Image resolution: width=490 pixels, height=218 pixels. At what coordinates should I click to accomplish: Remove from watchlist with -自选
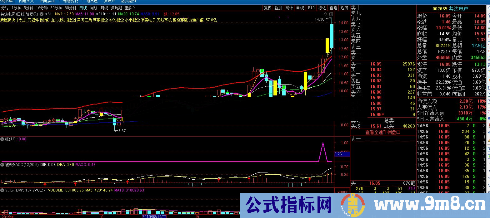click(x=333, y=8)
